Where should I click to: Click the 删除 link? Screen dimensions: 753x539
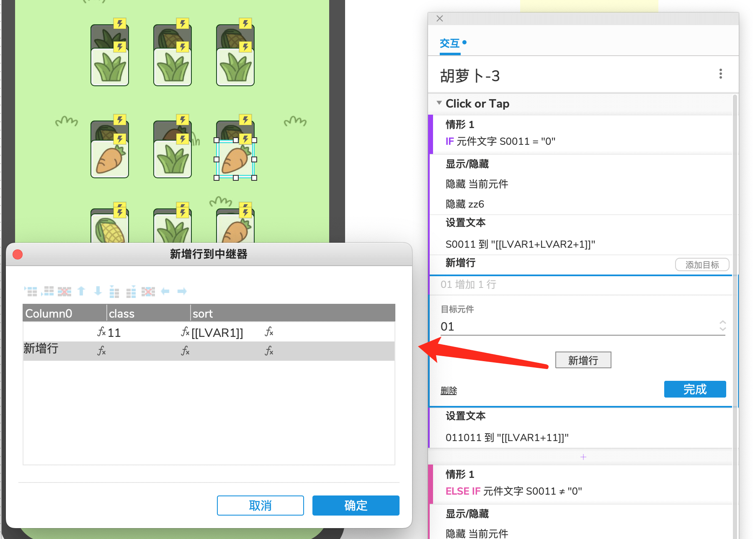pos(449,390)
